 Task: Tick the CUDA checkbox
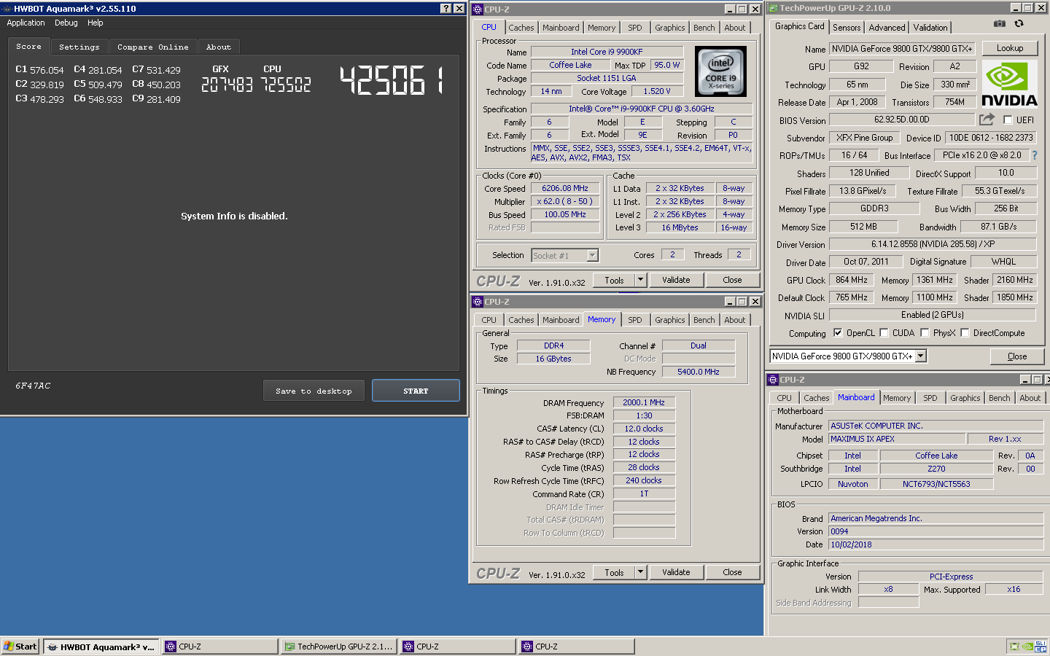(884, 333)
